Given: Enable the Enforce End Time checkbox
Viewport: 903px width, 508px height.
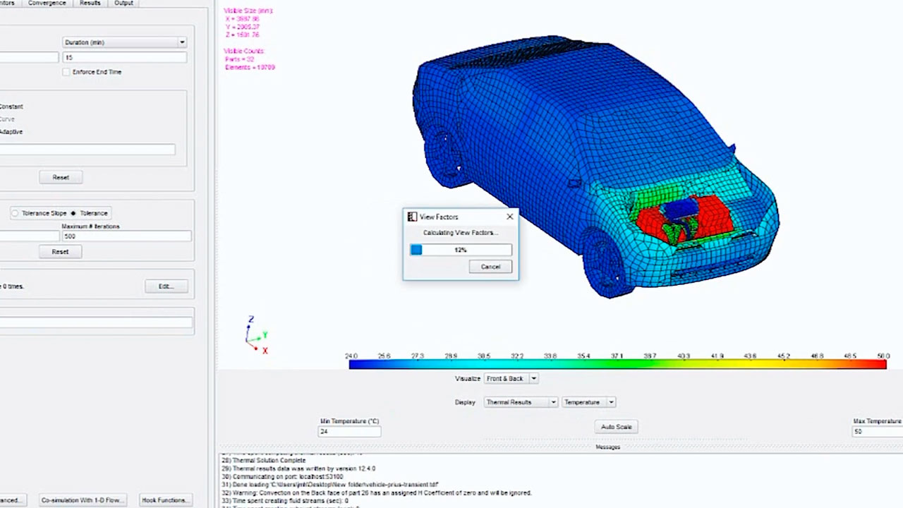Looking at the screenshot, I should pos(66,72).
